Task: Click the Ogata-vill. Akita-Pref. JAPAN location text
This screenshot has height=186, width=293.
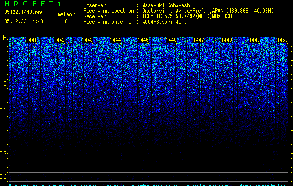Action: pyautogui.click(x=208, y=11)
